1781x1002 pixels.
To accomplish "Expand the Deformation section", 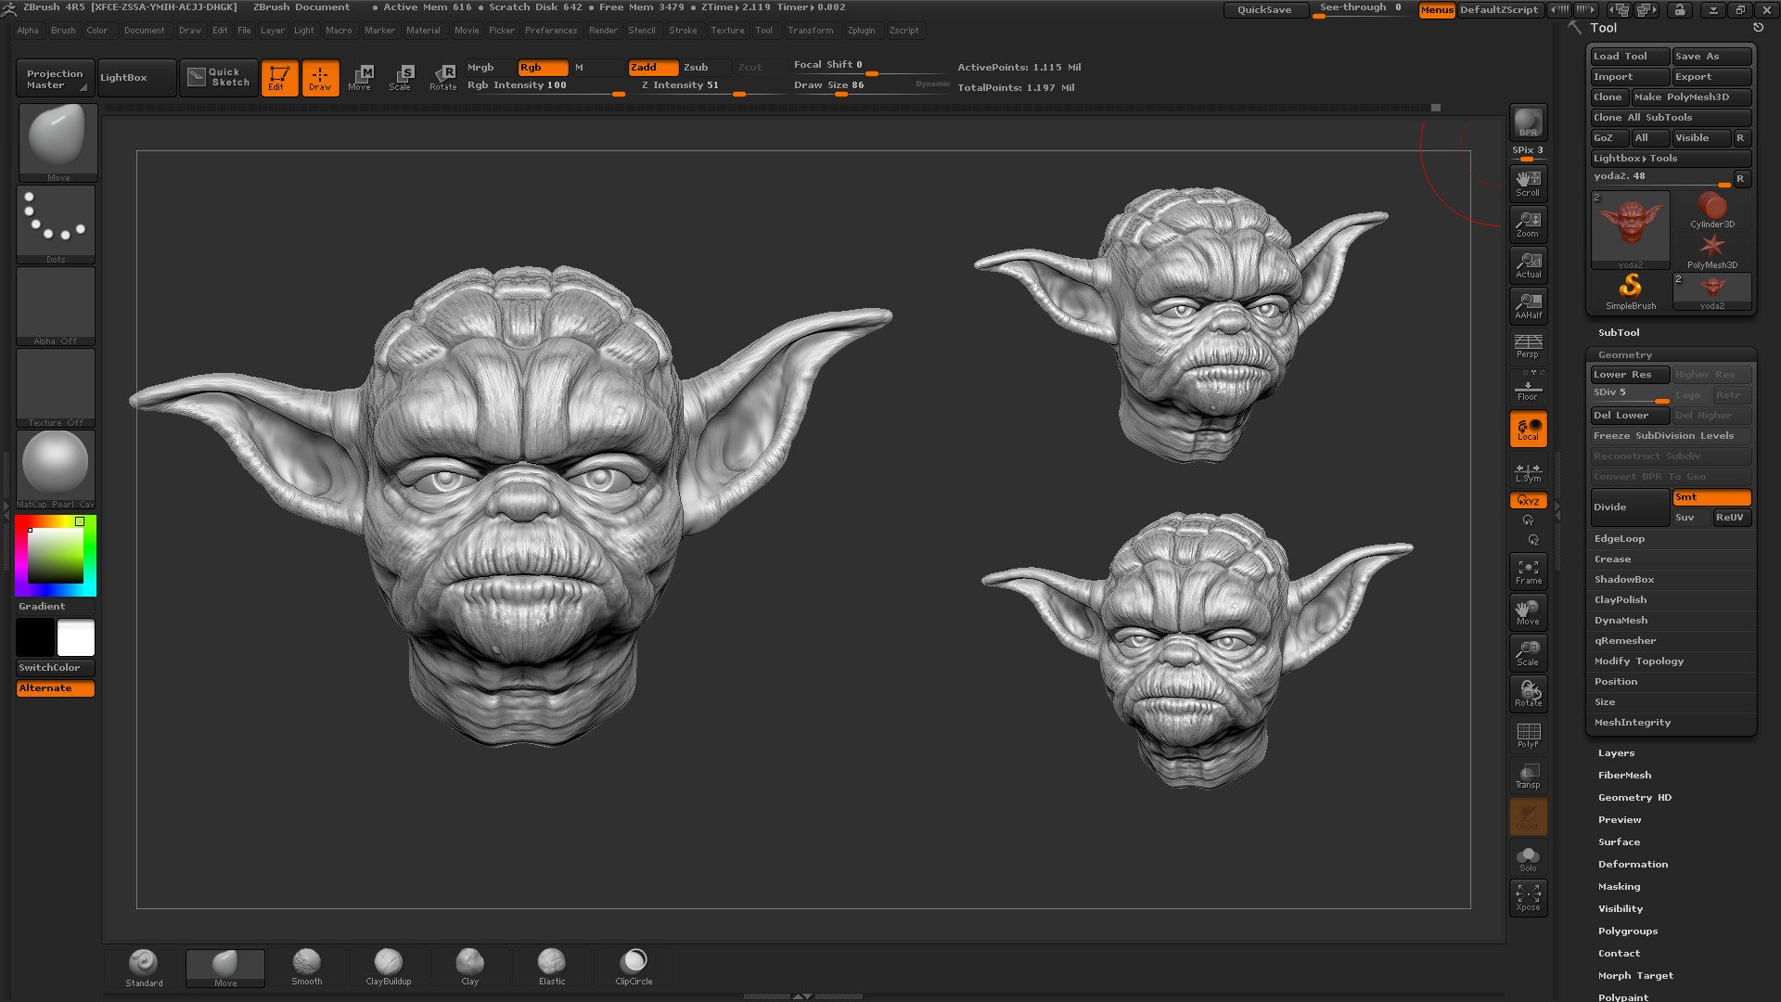I will [x=1633, y=864].
